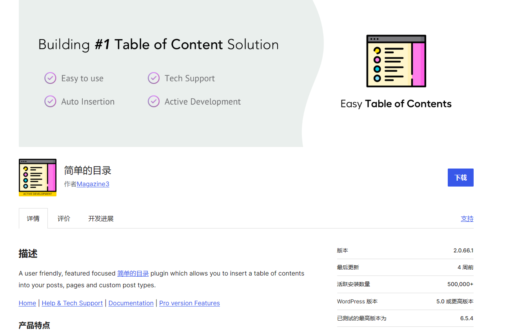Click the Active Development banner text
The height and width of the screenshot is (330, 505).
coord(203,102)
